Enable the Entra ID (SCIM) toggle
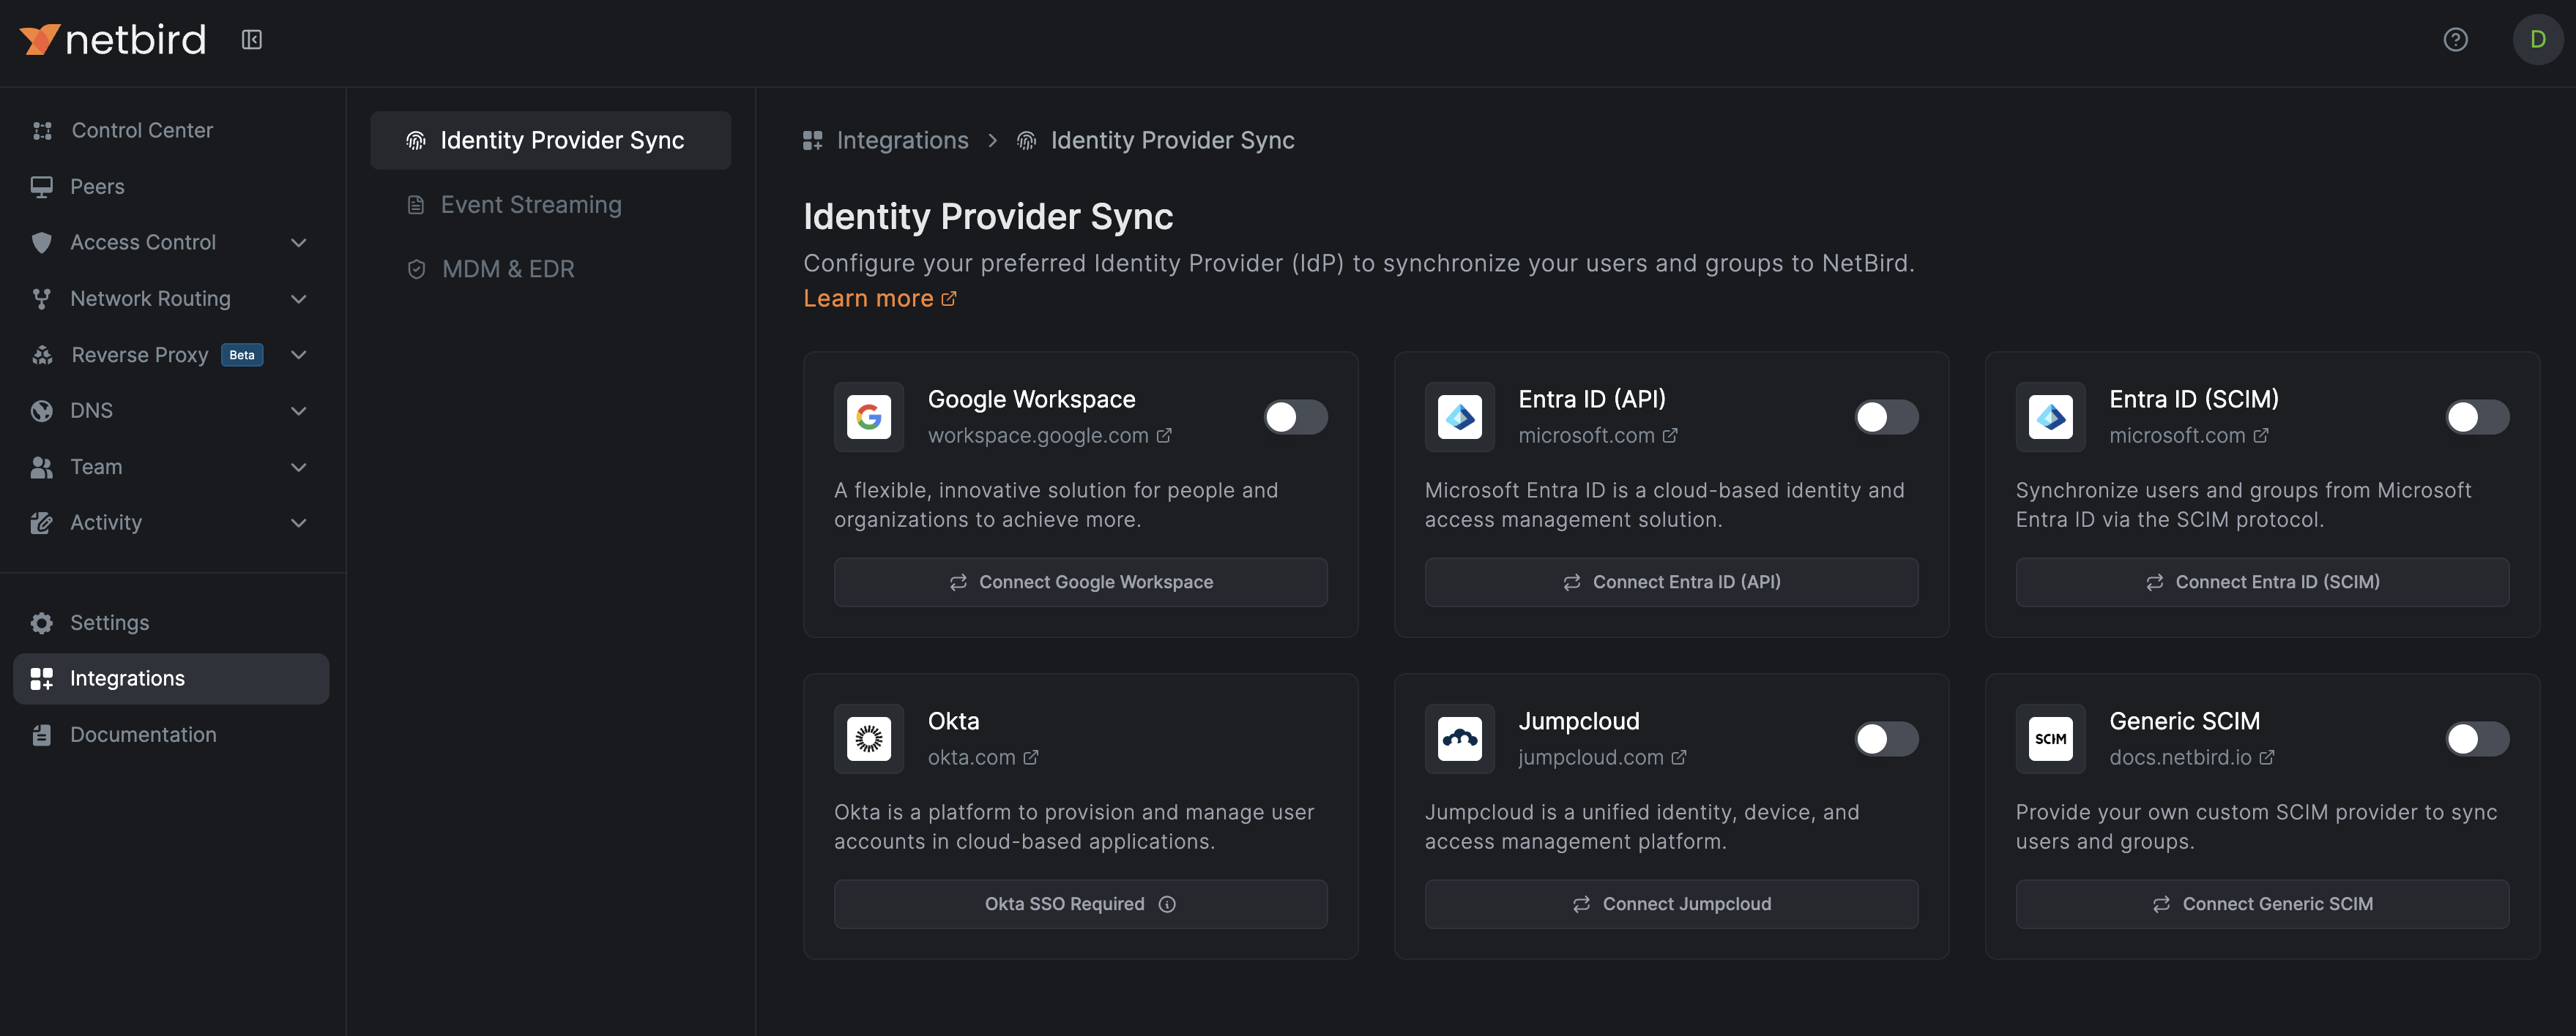The width and height of the screenshot is (2576, 1036). 2477,416
